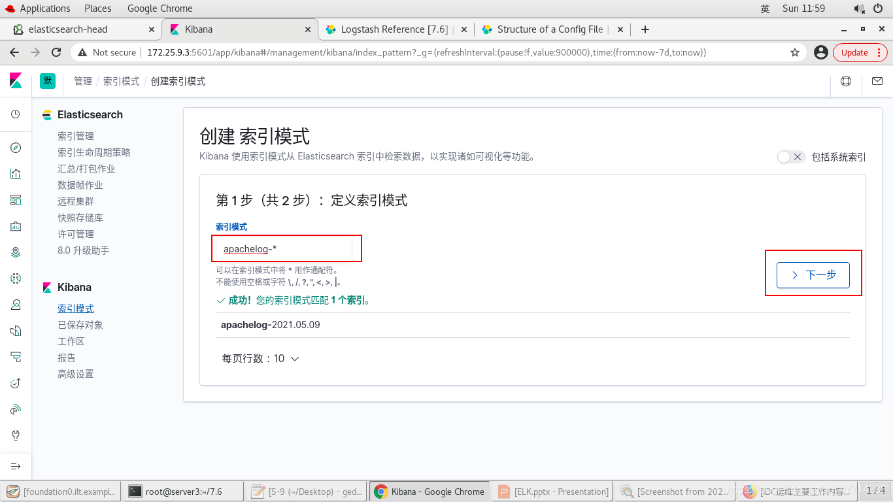Open the help lifebuoy icon
This screenshot has height=502, width=893.
pyautogui.click(x=846, y=81)
